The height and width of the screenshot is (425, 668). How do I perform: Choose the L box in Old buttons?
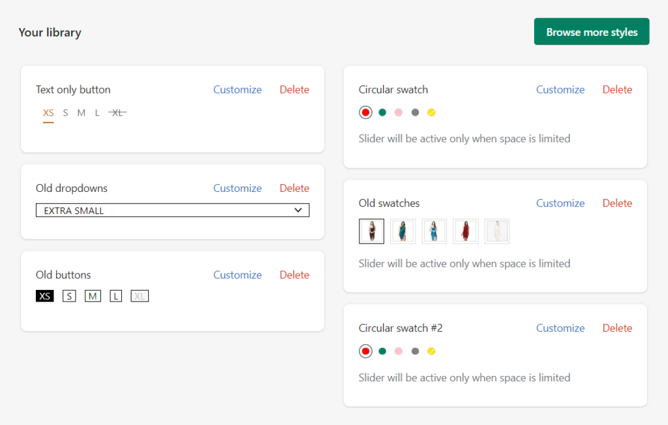(x=116, y=296)
